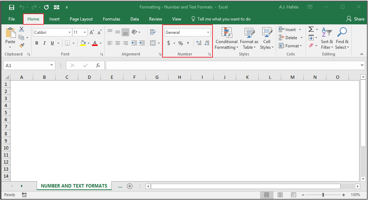Increase font size with large A icon
The height and width of the screenshot is (201, 369).
(92, 32)
